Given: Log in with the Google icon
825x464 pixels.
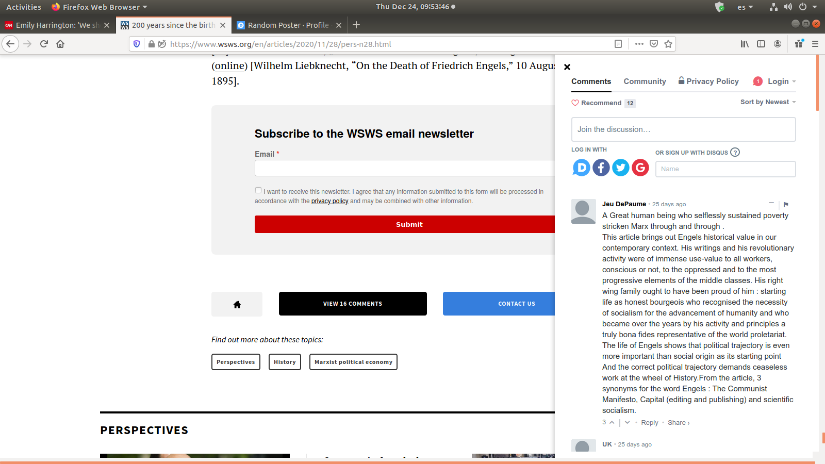Looking at the screenshot, I should pos(640,168).
